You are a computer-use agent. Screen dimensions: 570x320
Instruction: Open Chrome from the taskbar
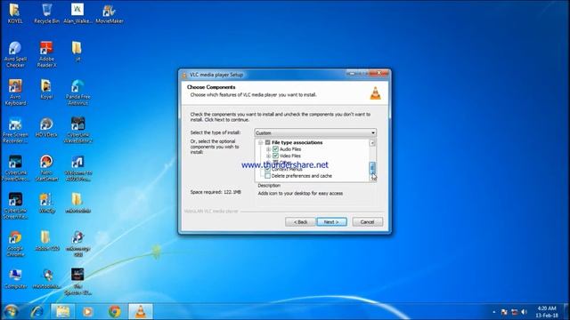coord(114,312)
